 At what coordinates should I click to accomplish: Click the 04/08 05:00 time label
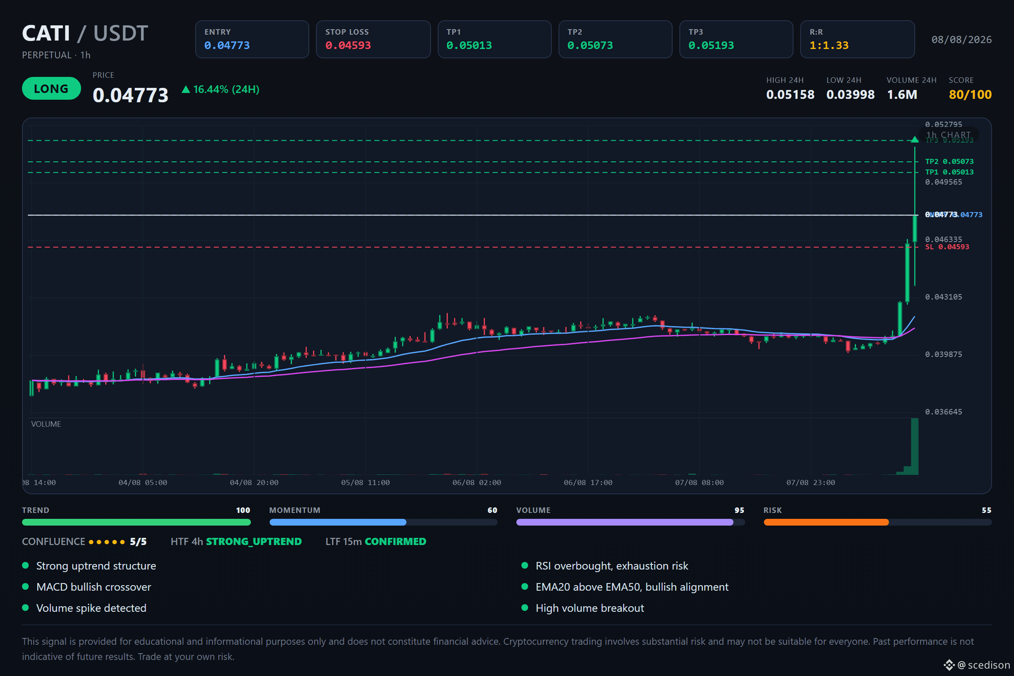point(143,482)
